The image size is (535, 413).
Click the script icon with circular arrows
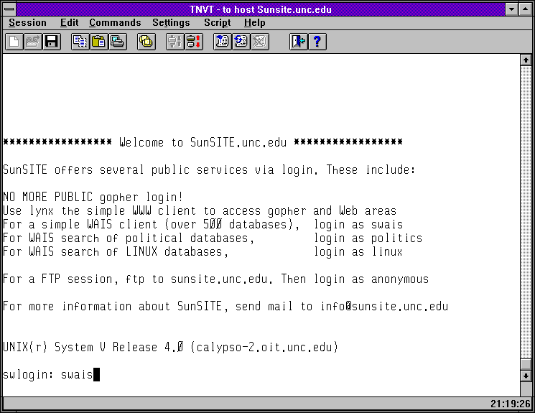coord(241,42)
